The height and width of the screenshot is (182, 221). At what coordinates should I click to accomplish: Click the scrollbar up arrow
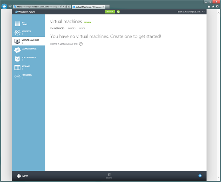(x=219, y=13)
